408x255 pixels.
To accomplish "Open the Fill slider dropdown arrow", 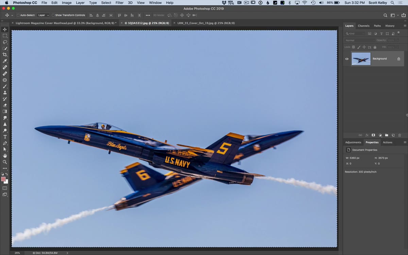I will 397,47.
